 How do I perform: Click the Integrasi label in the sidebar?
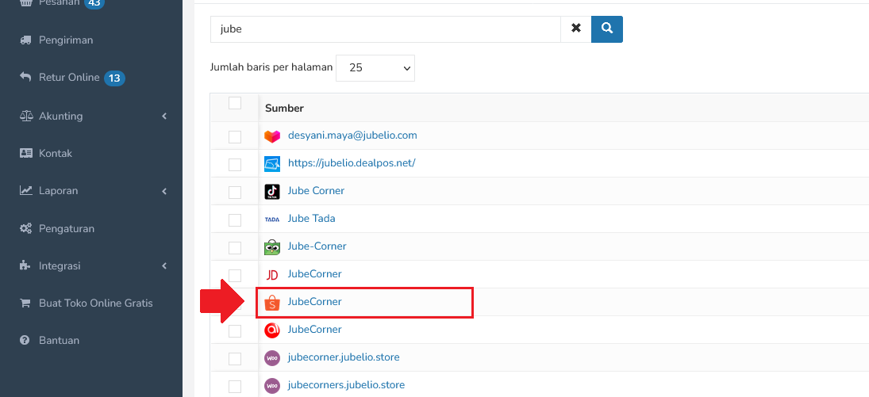(60, 265)
